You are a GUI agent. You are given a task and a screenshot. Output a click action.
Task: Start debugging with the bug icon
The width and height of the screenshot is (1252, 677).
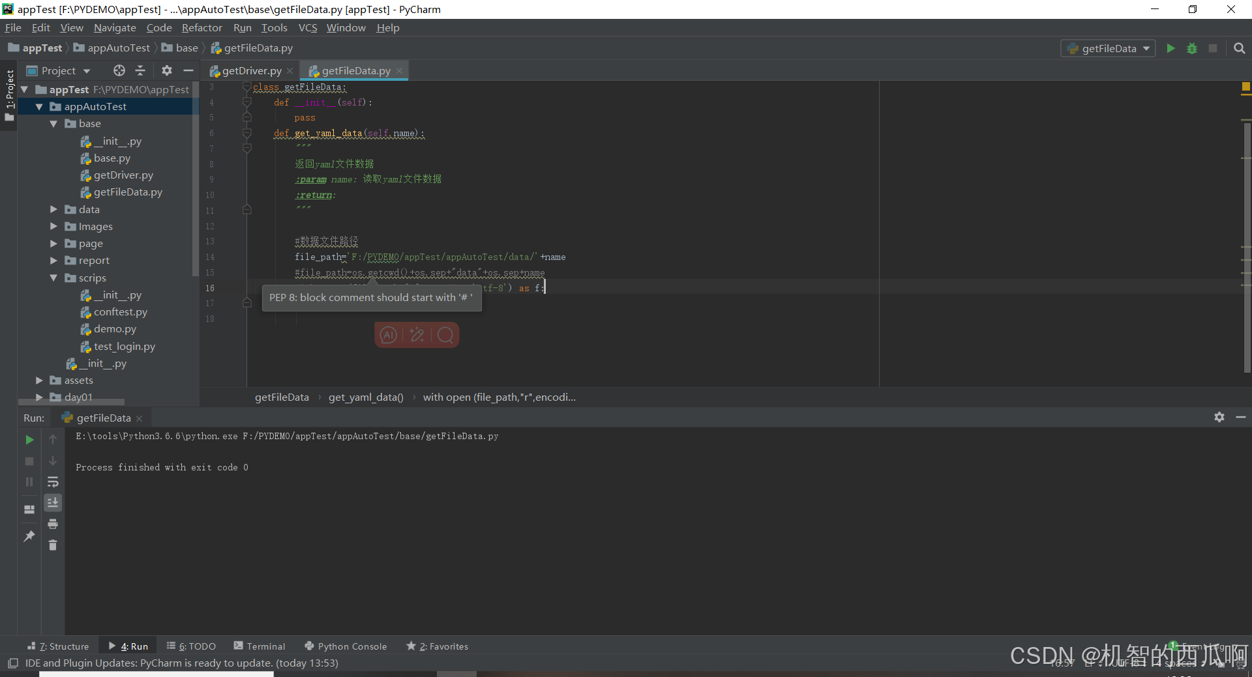1192,48
